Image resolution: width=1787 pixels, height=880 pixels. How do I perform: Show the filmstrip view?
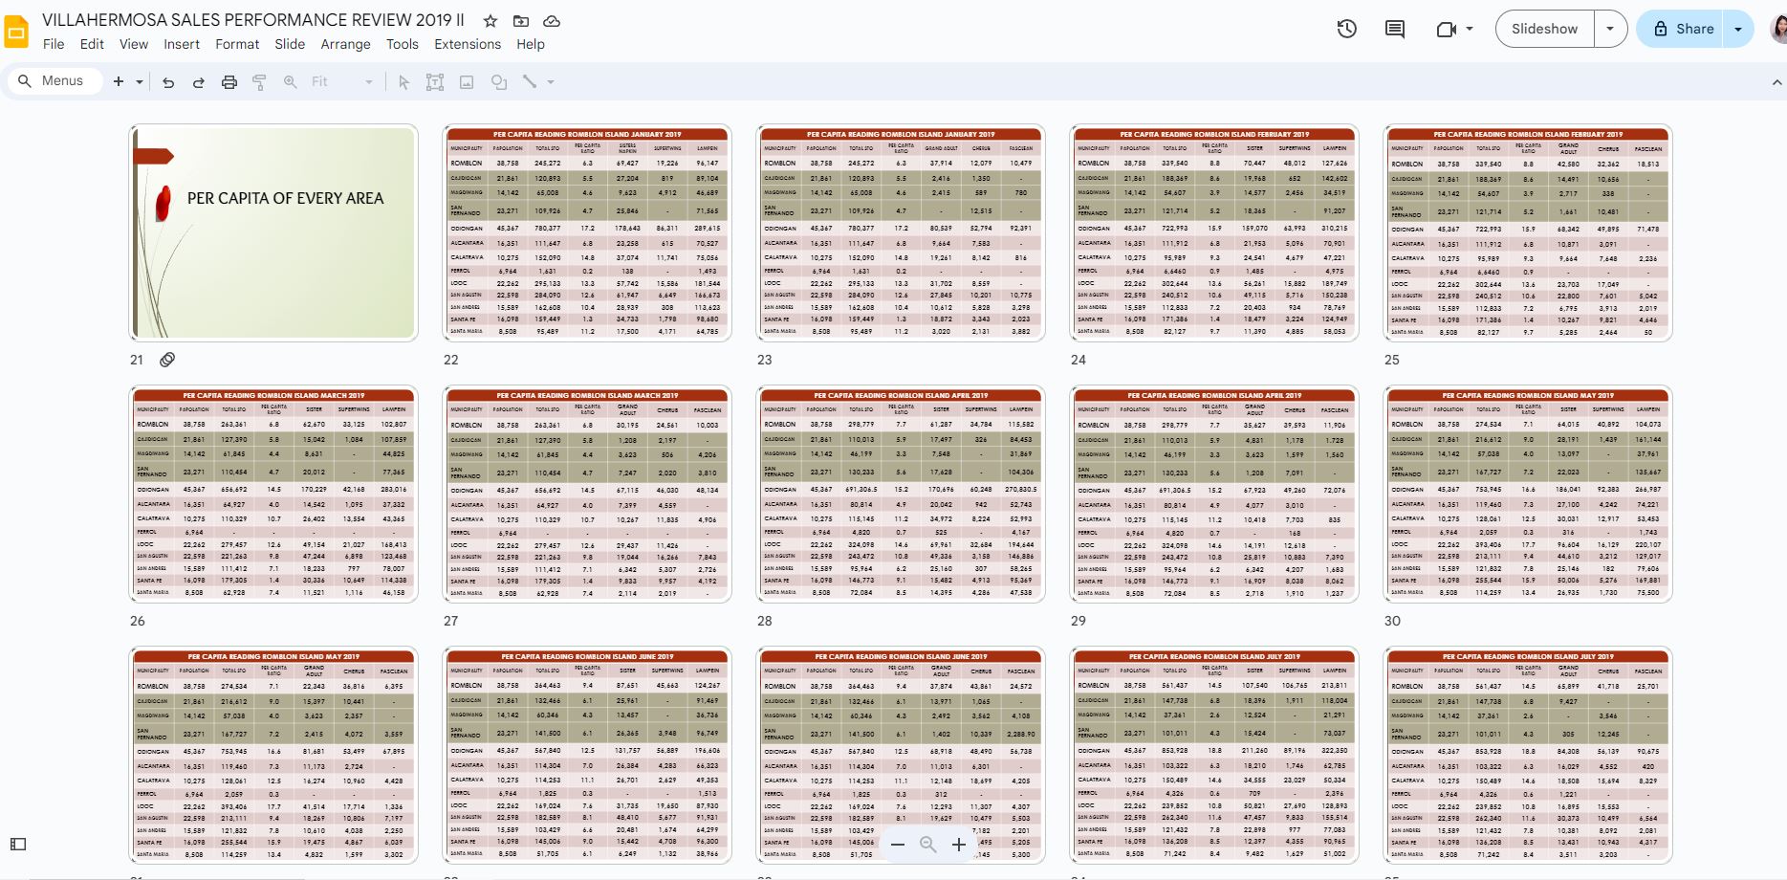pos(18,844)
